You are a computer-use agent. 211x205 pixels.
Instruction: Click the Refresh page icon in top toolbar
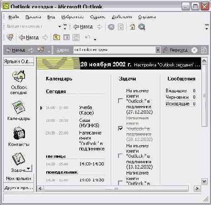[x=121, y=27]
